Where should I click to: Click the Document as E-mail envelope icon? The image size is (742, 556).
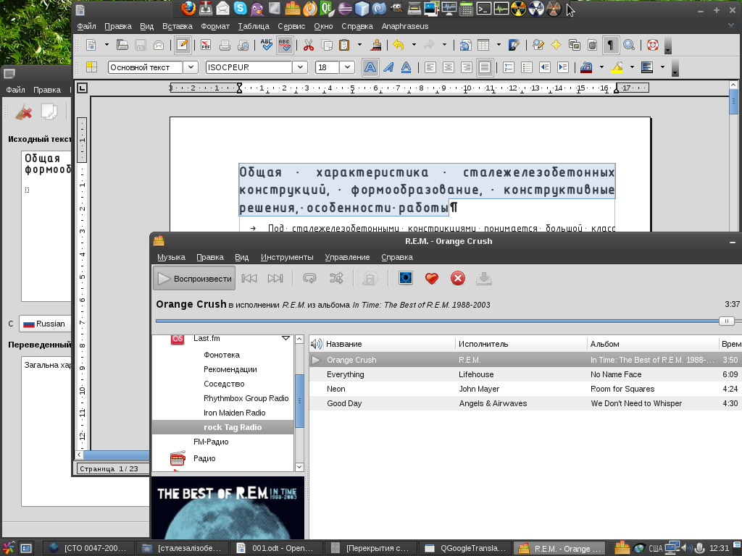159,45
